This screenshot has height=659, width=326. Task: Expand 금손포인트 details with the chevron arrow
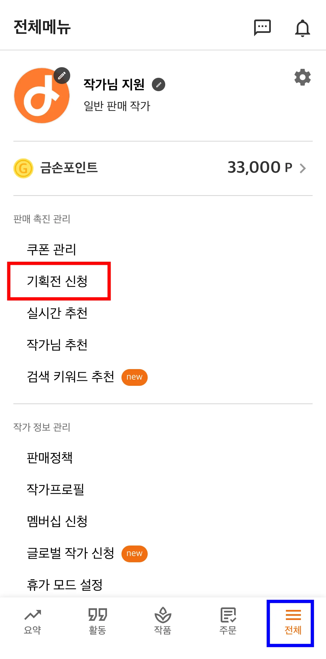(x=303, y=168)
